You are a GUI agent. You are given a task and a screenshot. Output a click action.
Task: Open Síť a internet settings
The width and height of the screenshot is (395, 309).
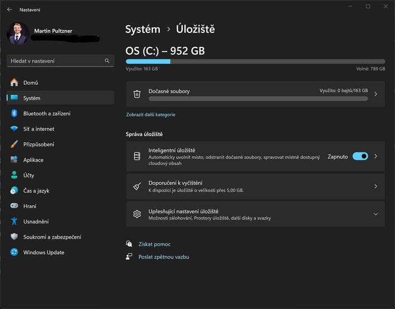click(x=60, y=129)
